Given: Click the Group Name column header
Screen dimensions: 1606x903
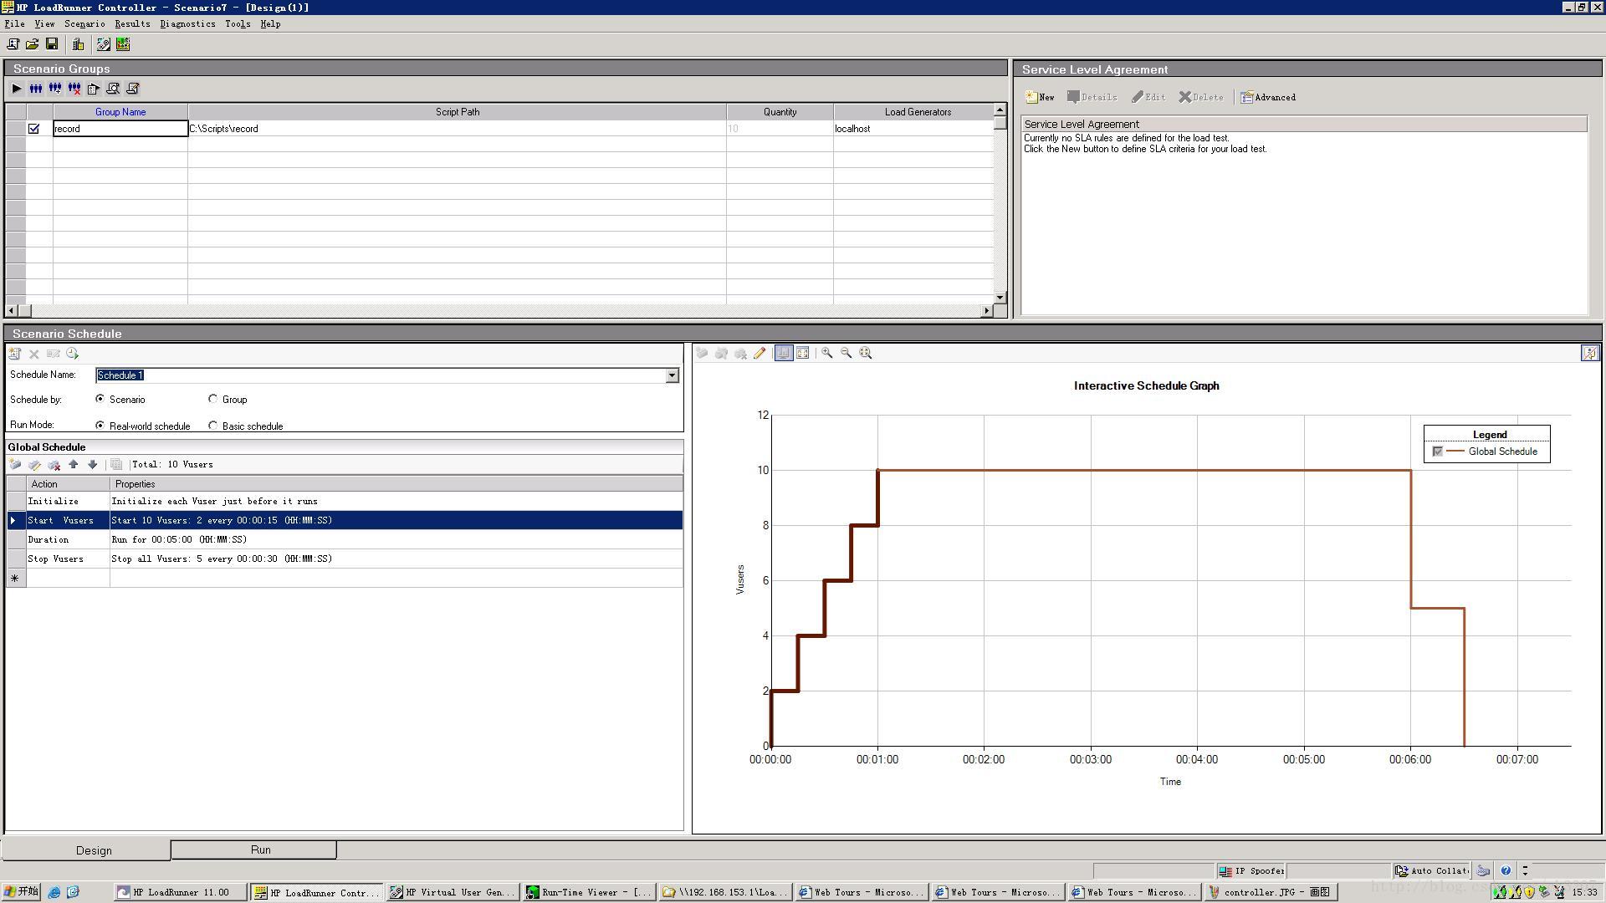Looking at the screenshot, I should (x=120, y=112).
